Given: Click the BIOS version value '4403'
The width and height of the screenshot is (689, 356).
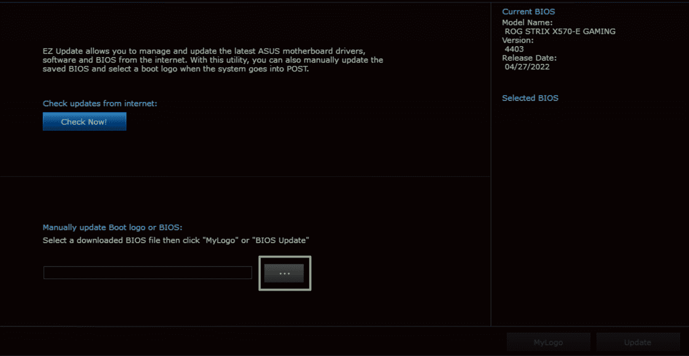Looking at the screenshot, I should coord(514,49).
